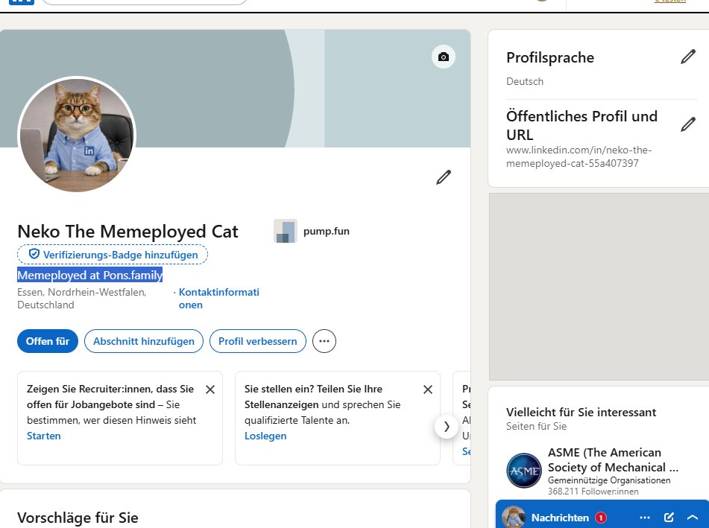Edit Öffentliches Profil und URL pencil
The height and width of the screenshot is (528, 709).
point(687,124)
